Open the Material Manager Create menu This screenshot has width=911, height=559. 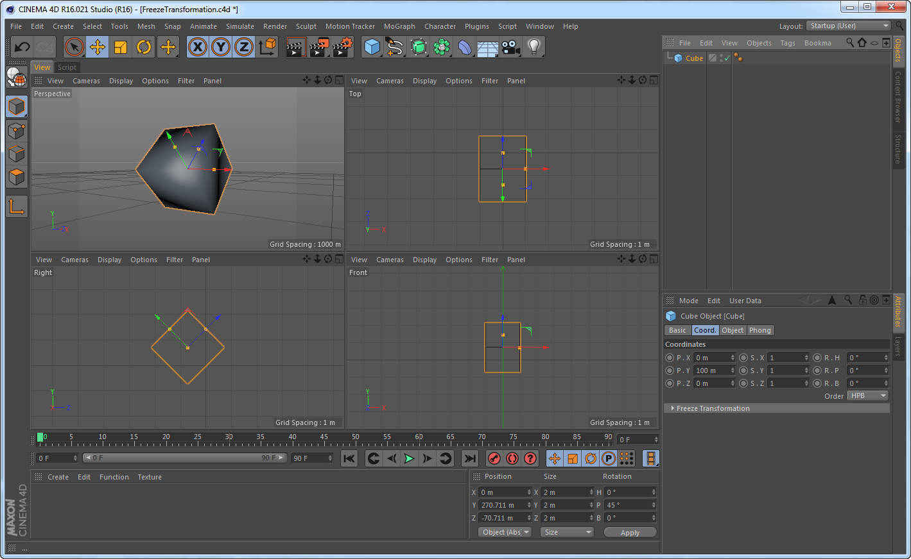58,477
